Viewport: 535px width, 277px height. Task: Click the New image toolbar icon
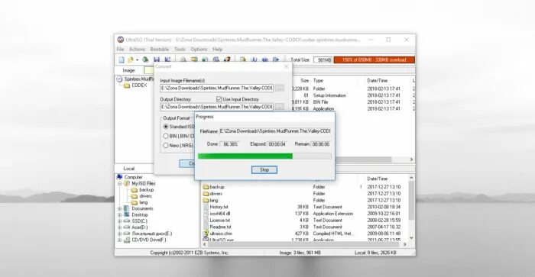pyautogui.click(x=122, y=60)
